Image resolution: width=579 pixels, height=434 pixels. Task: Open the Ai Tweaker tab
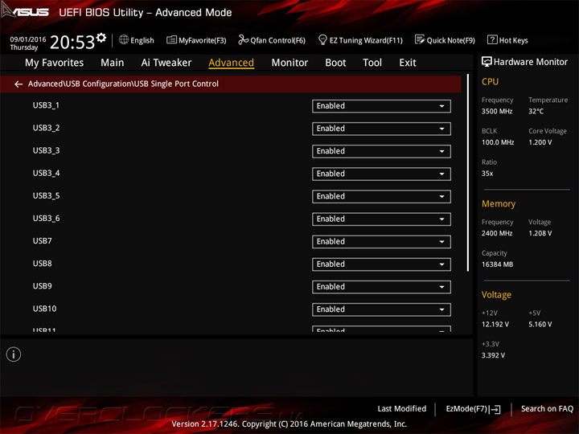pyautogui.click(x=166, y=63)
